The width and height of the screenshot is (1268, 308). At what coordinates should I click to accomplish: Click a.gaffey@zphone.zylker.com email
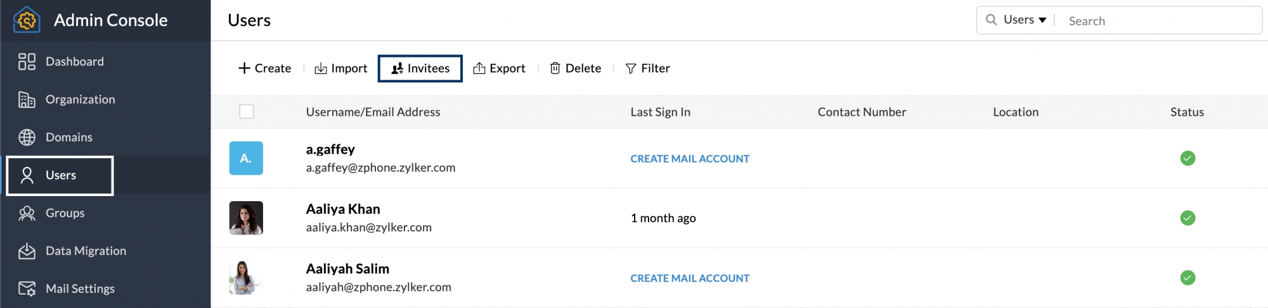point(380,168)
